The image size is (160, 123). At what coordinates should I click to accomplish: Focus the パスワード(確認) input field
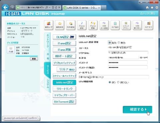[x=128, y=67]
